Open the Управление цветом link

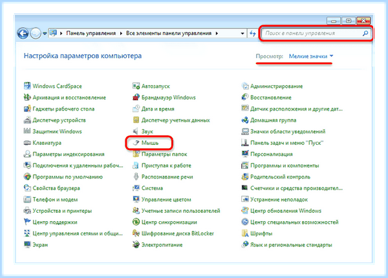(166, 199)
